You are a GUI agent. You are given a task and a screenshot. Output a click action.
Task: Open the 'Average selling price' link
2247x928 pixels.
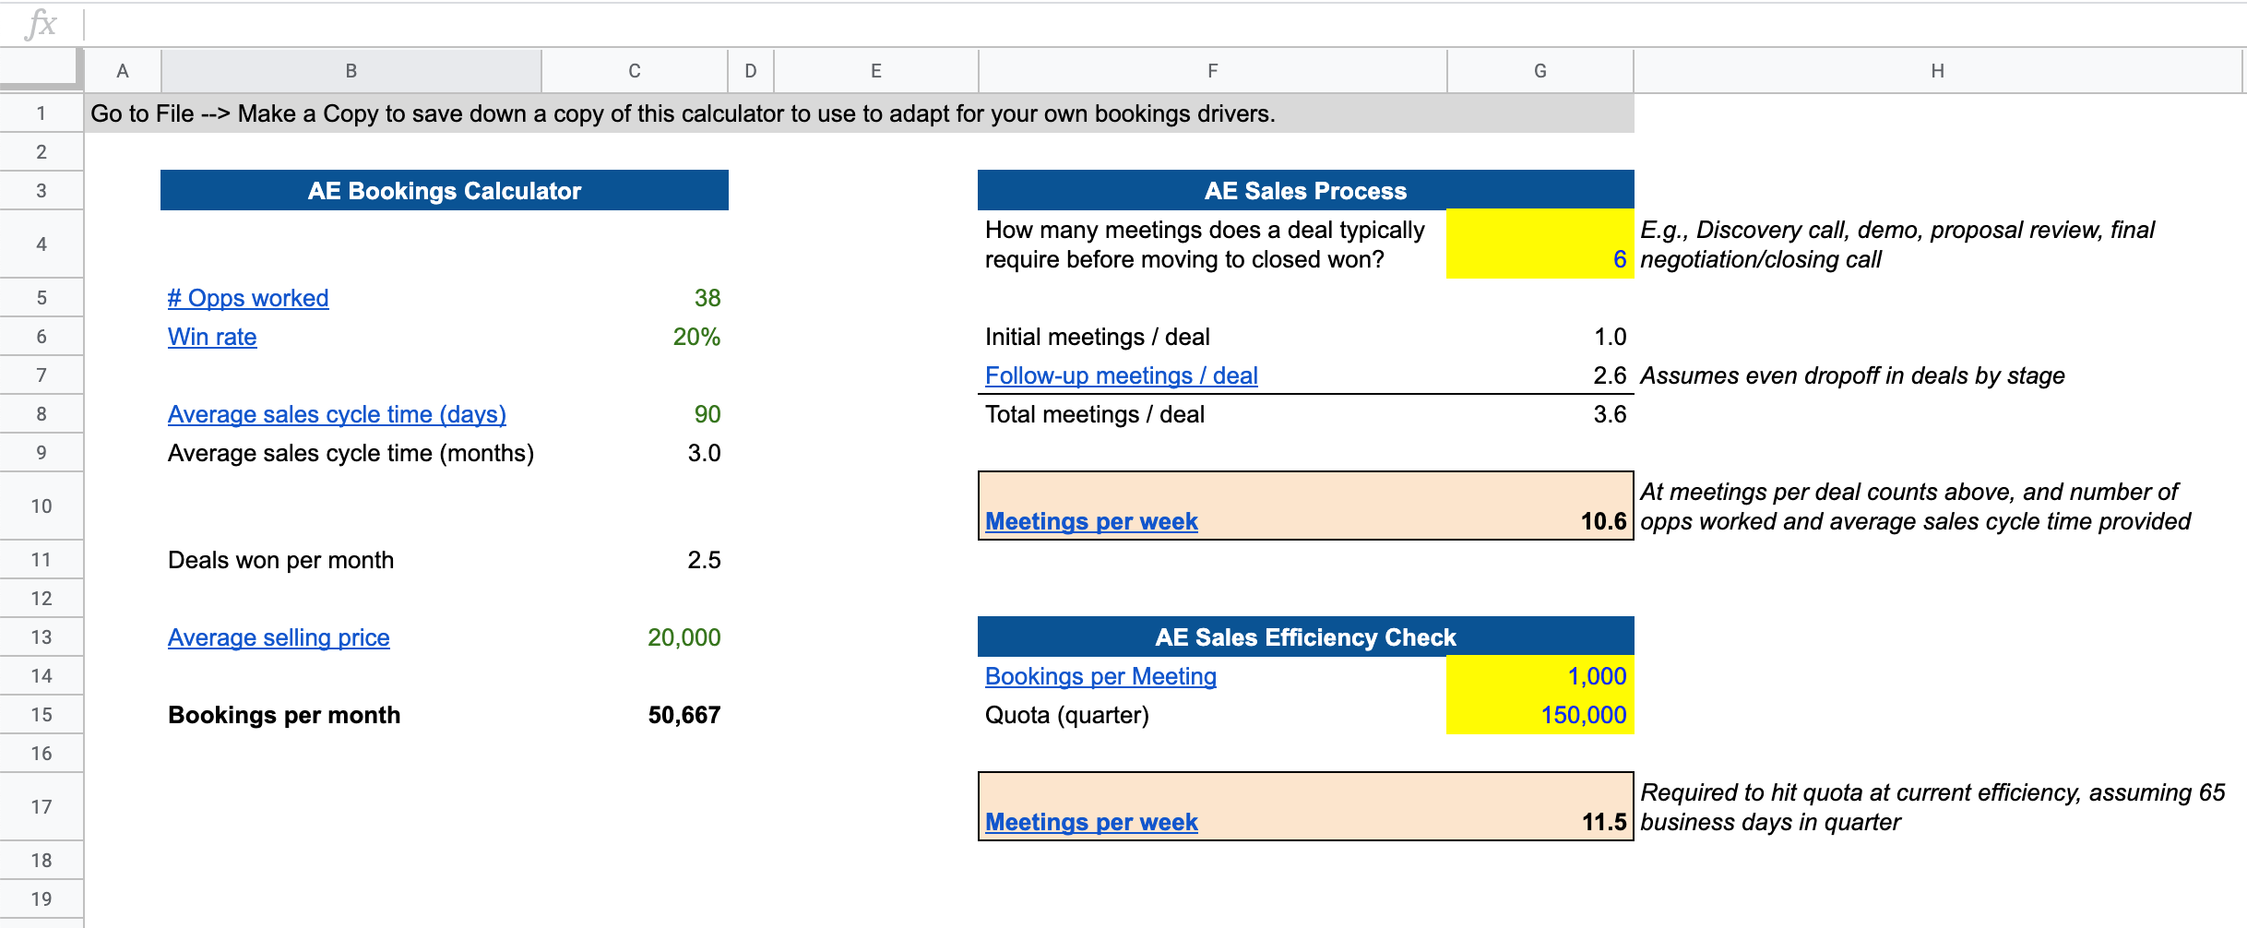point(279,637)
